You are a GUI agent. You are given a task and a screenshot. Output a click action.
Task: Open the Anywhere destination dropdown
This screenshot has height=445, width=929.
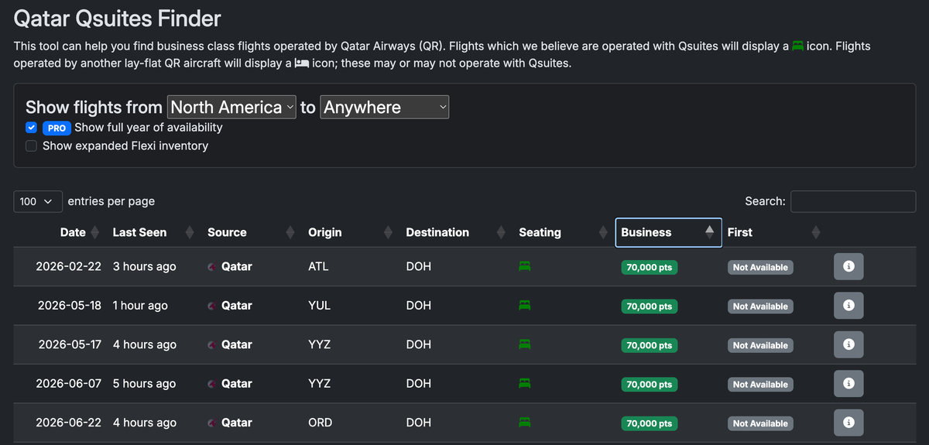pyautogui.click(x=385, y=108)
